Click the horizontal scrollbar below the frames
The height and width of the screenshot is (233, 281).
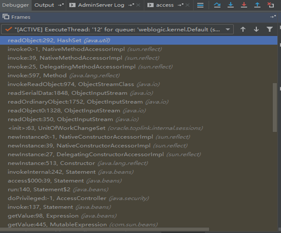pos(104,229)
